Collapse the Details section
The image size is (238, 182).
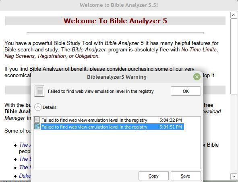click(38, 107)
